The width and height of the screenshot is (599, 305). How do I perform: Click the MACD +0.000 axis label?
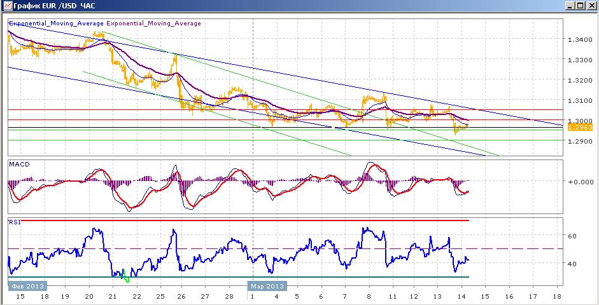point(580,182)
